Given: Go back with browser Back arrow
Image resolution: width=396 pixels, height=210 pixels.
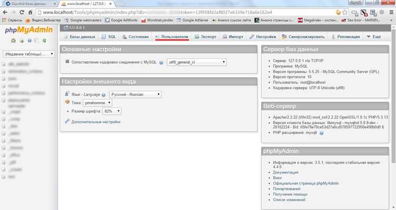Looking at the screenshot, I should pyautogui.click(x=5, y=12).
